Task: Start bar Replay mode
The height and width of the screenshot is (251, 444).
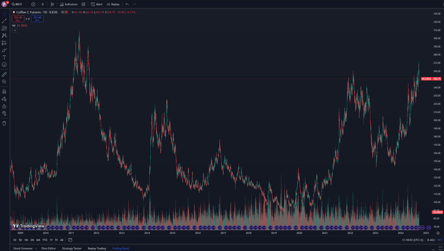Action: 113,4
